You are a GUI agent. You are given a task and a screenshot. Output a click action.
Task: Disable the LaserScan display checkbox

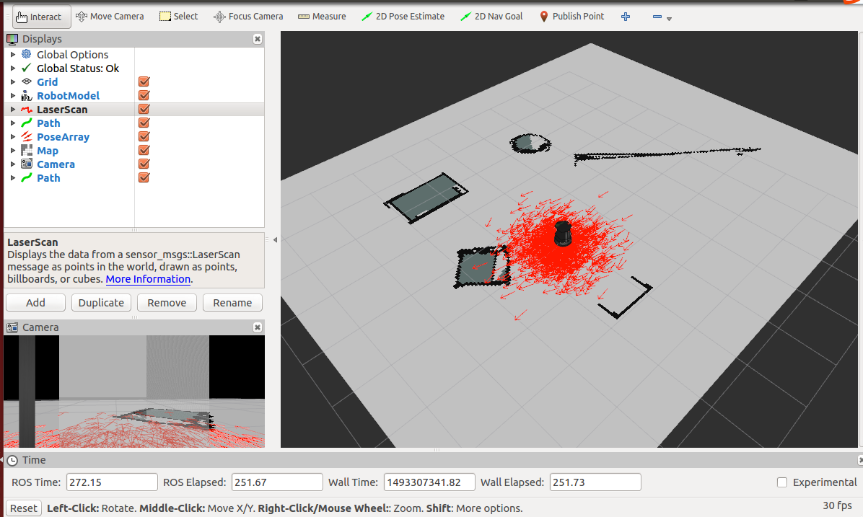pyautogui.click(x=144, y=109)
